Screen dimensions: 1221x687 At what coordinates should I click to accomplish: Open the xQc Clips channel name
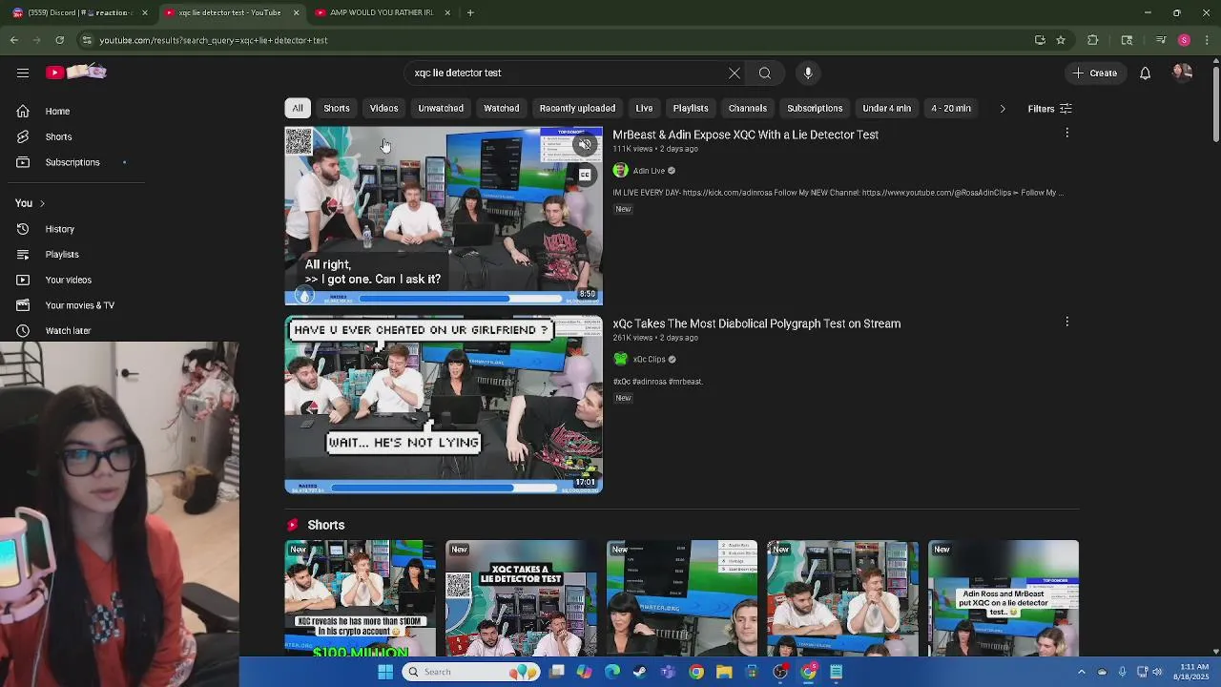[649, 360]
